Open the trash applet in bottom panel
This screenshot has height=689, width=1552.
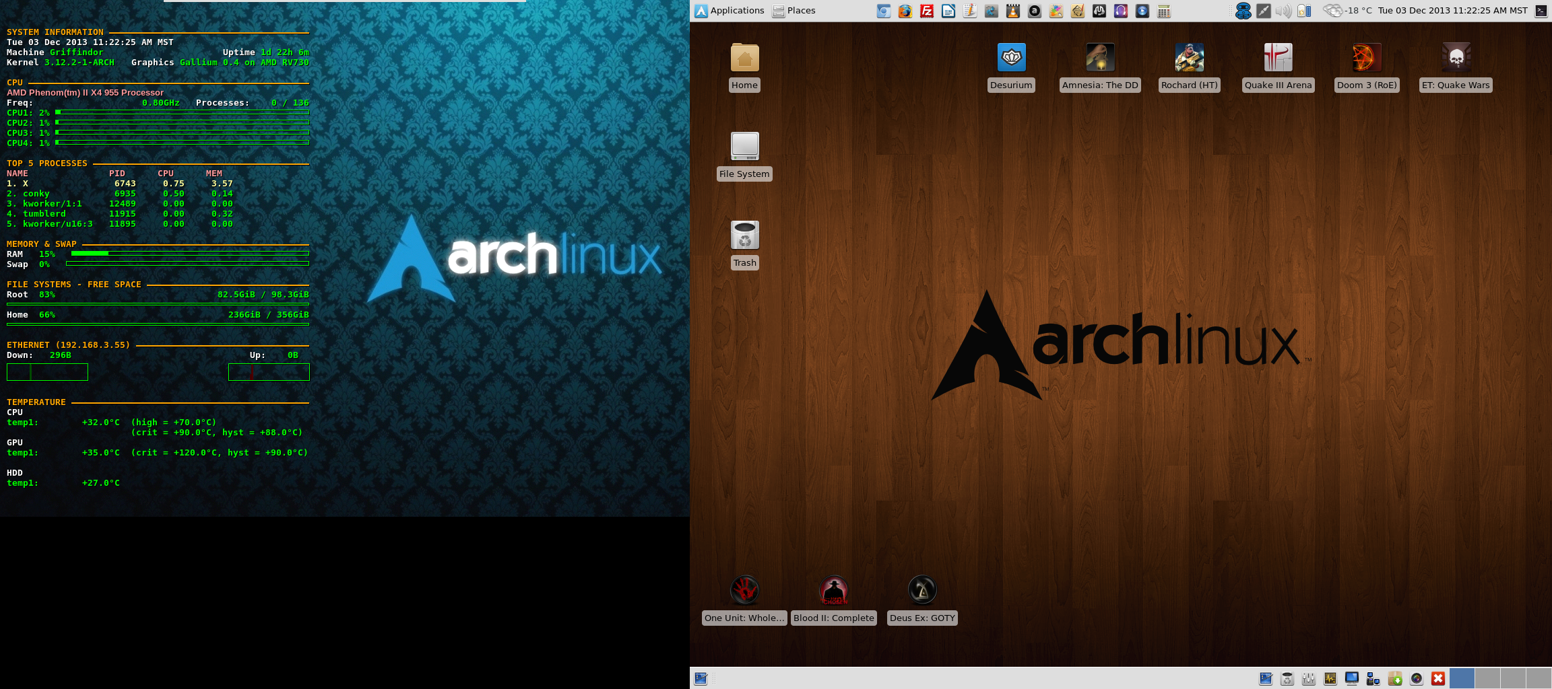[x=1287, y=678]
